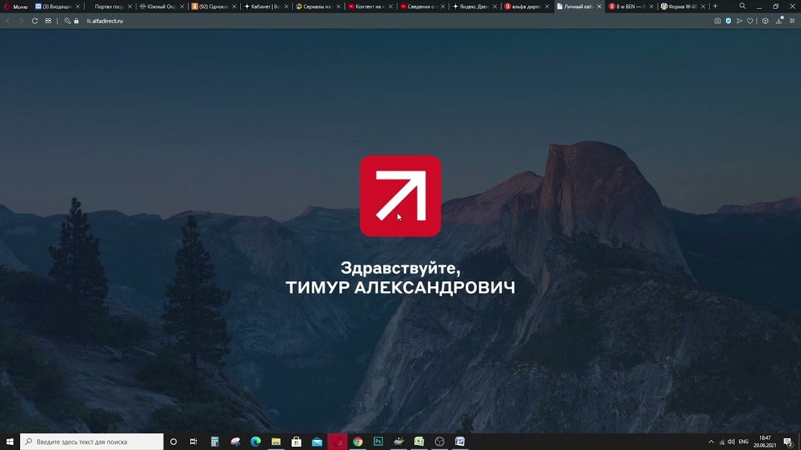801x450 pixels.
Task: Switch to the В w BEN tab
Action: point(631,6)
